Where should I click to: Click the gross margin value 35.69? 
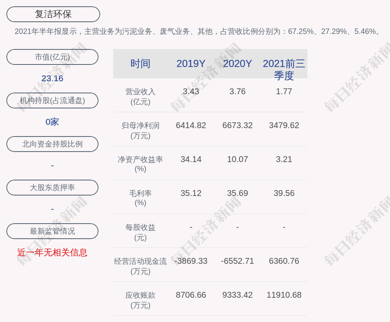(x=237, y=193)
